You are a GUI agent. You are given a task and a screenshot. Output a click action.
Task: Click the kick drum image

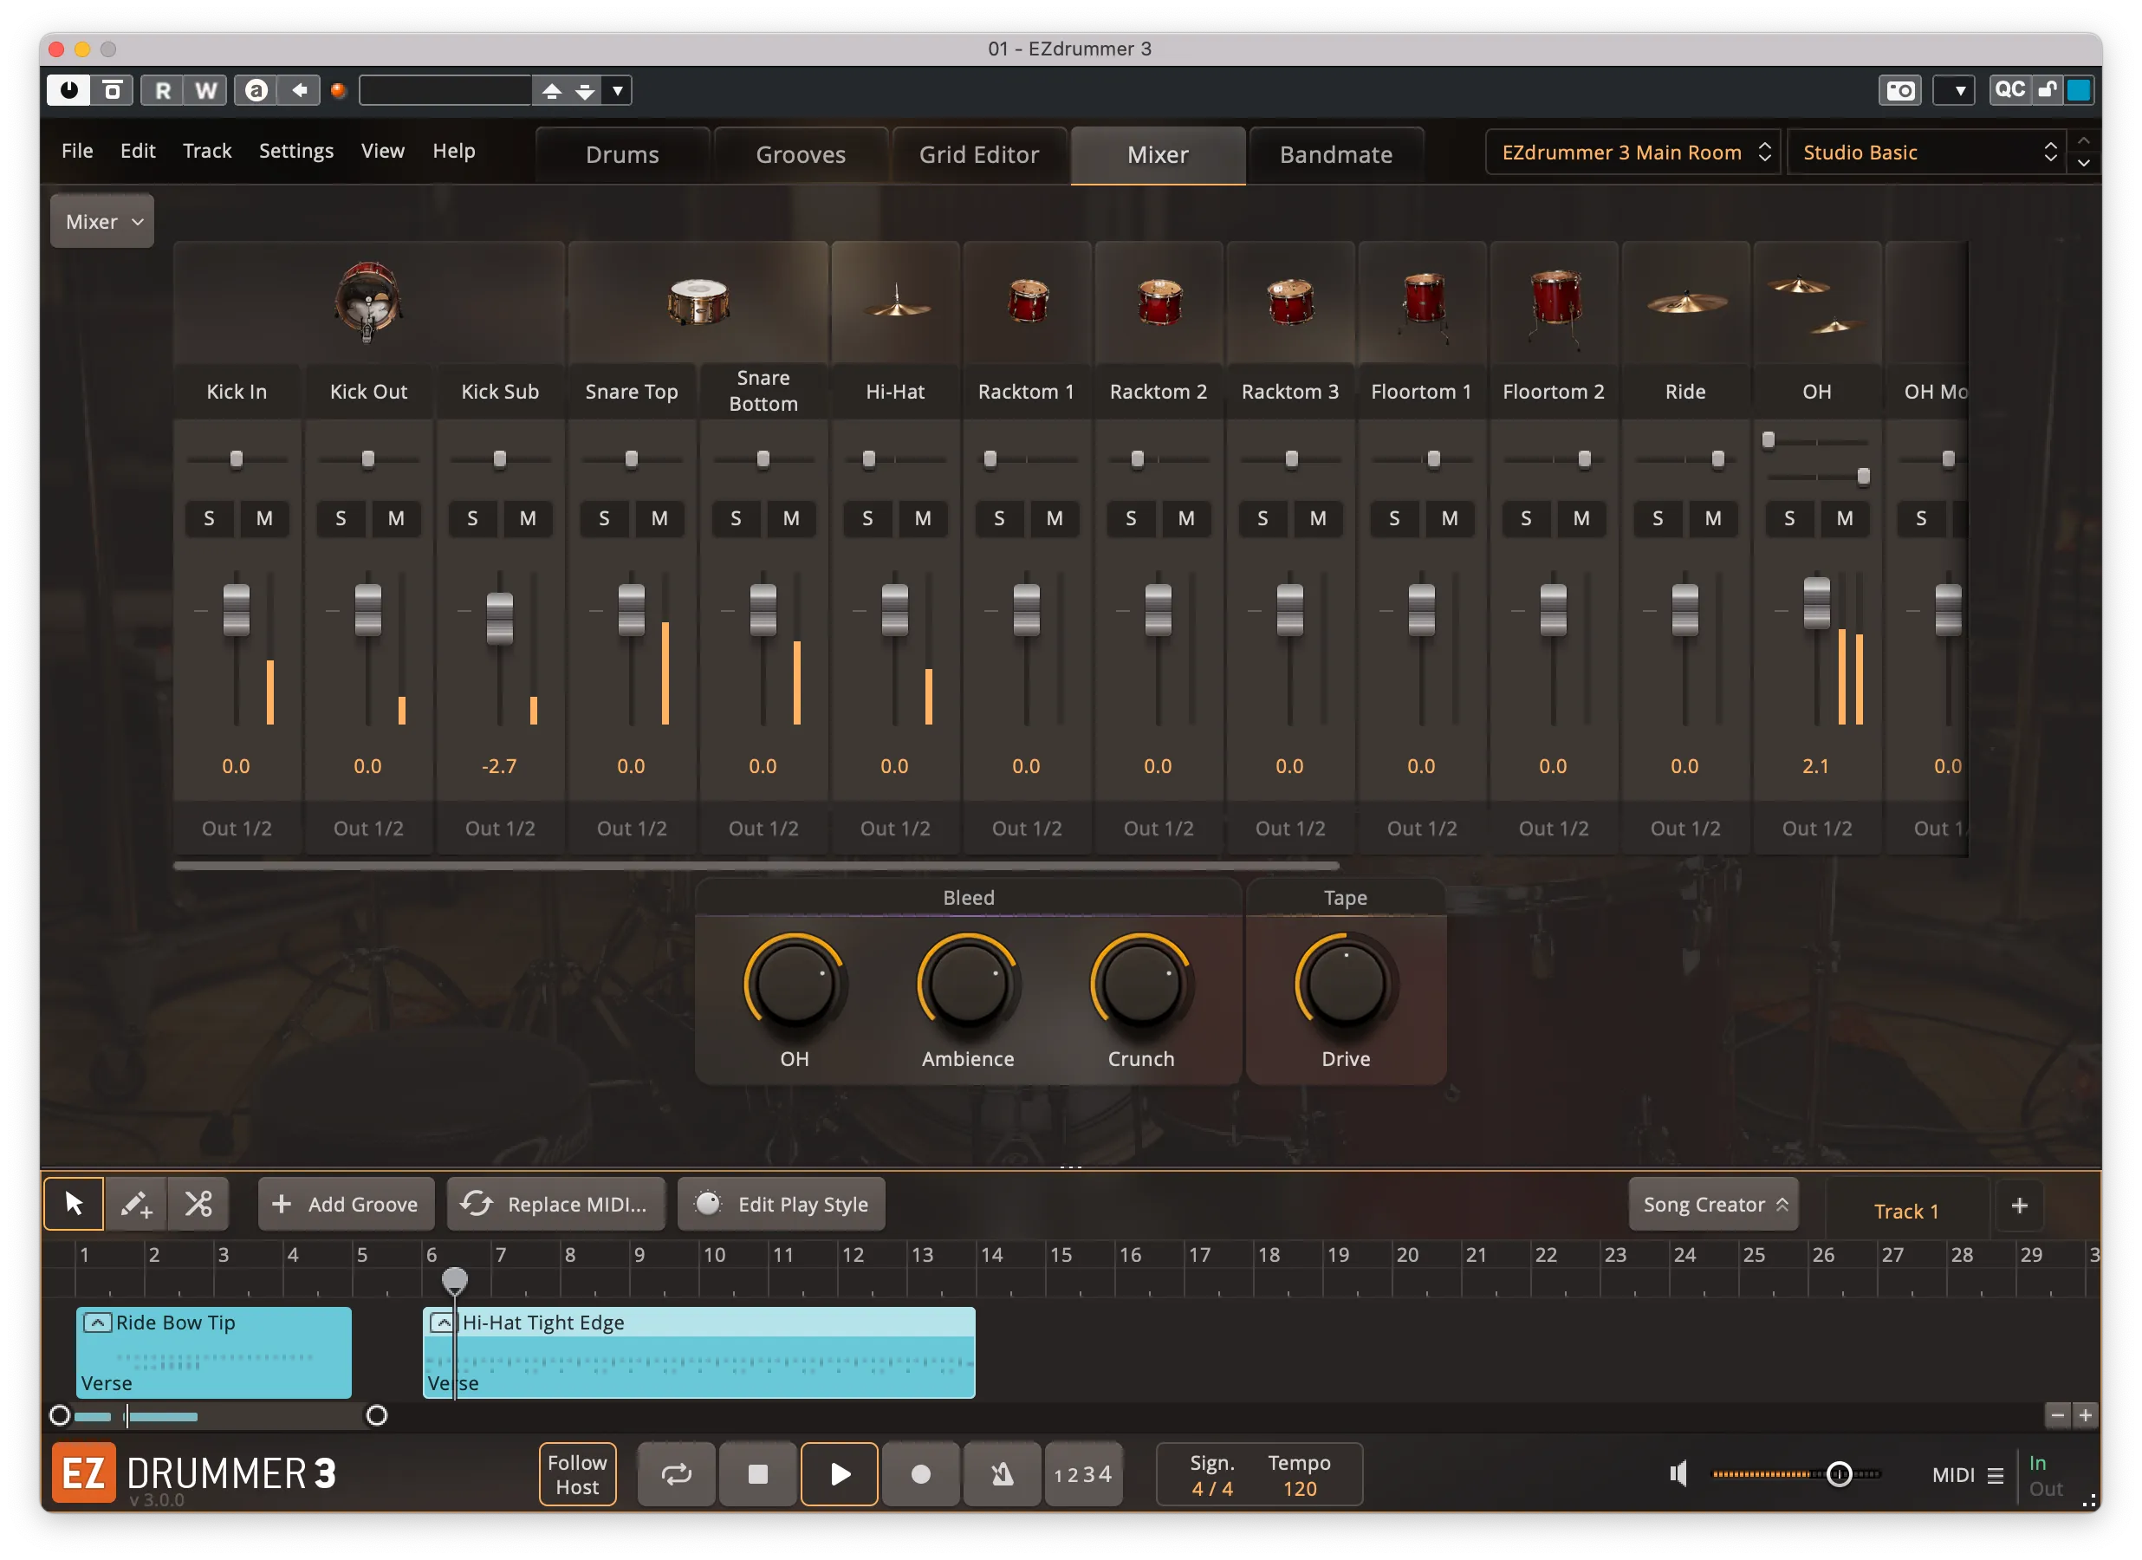pos(368,302)
